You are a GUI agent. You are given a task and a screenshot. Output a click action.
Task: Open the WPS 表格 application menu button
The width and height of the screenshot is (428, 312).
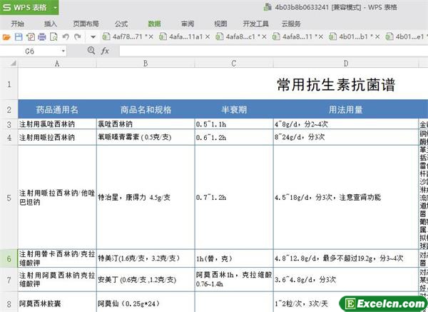pos(29,7)
